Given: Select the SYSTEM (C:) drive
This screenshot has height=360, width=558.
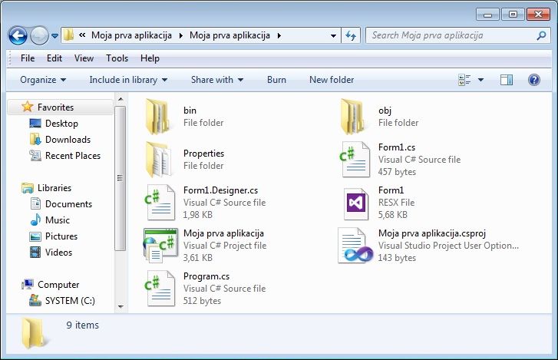Looking at the screenshot, I should coord(70,301).
